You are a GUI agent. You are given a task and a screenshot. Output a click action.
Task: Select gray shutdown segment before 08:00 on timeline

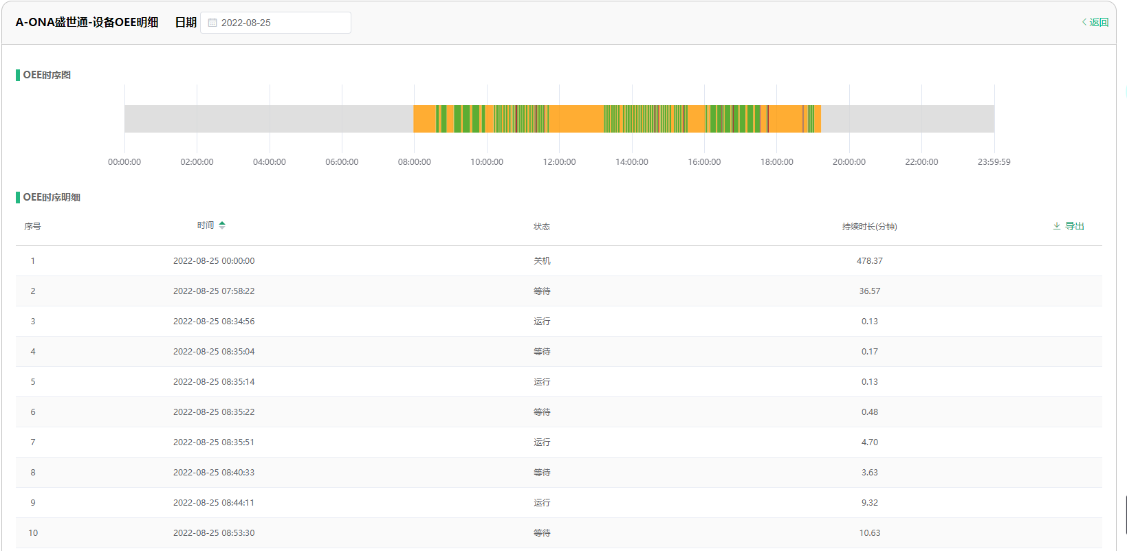click(x=268, y=119)
